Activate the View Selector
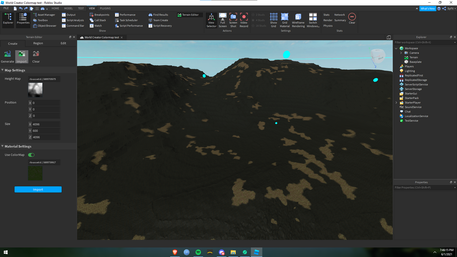 [x=211, y=20]
